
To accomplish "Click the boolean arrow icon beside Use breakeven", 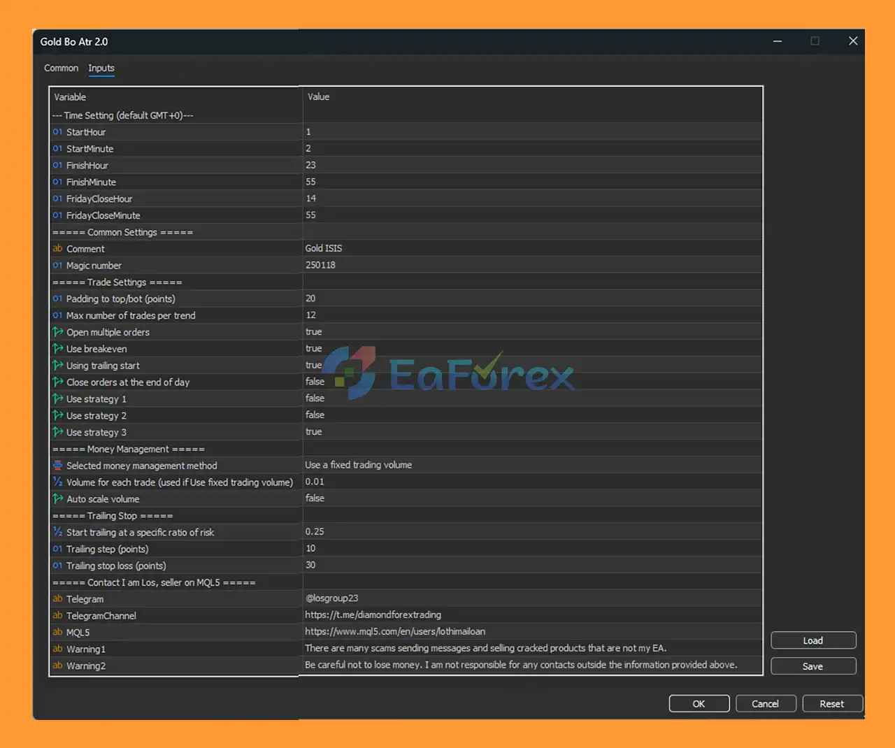I will tap(58, 349).
